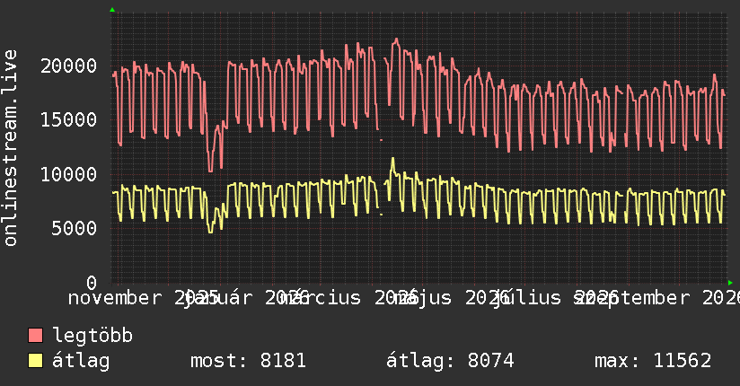Click the most: 8181 statistic
The height and width of the screenshot is (386, 740).
[x=248, y=361]
